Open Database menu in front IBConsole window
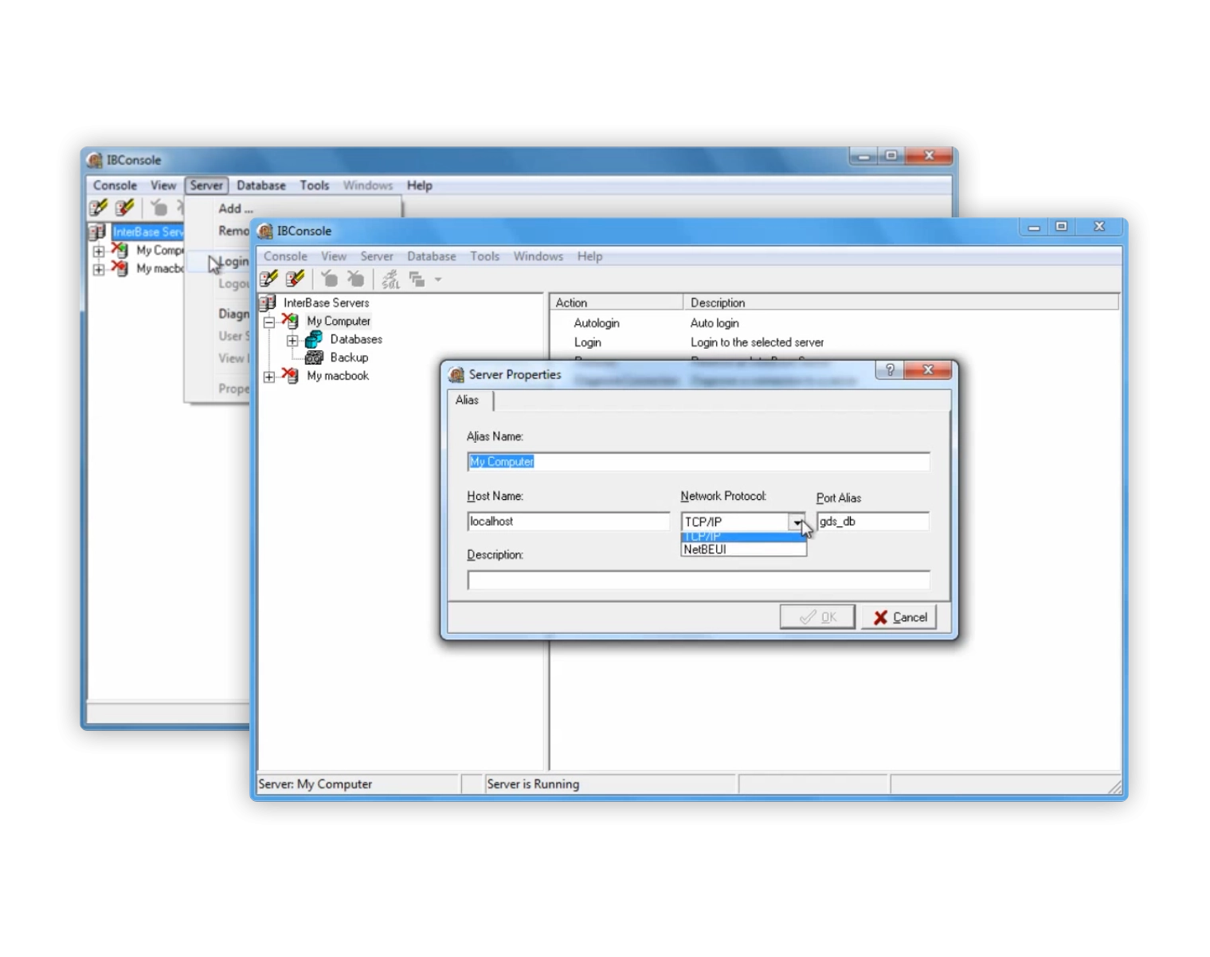 tap(432, 256)
